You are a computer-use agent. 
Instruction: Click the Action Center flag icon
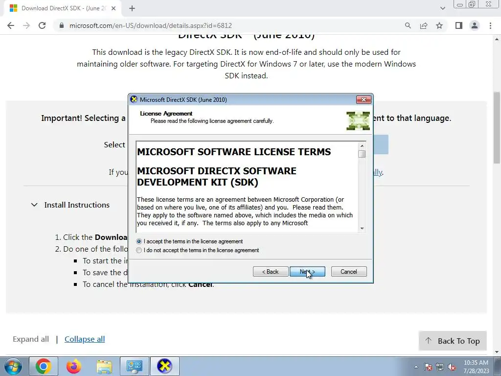pyautogui.click(x=428, y=367)
